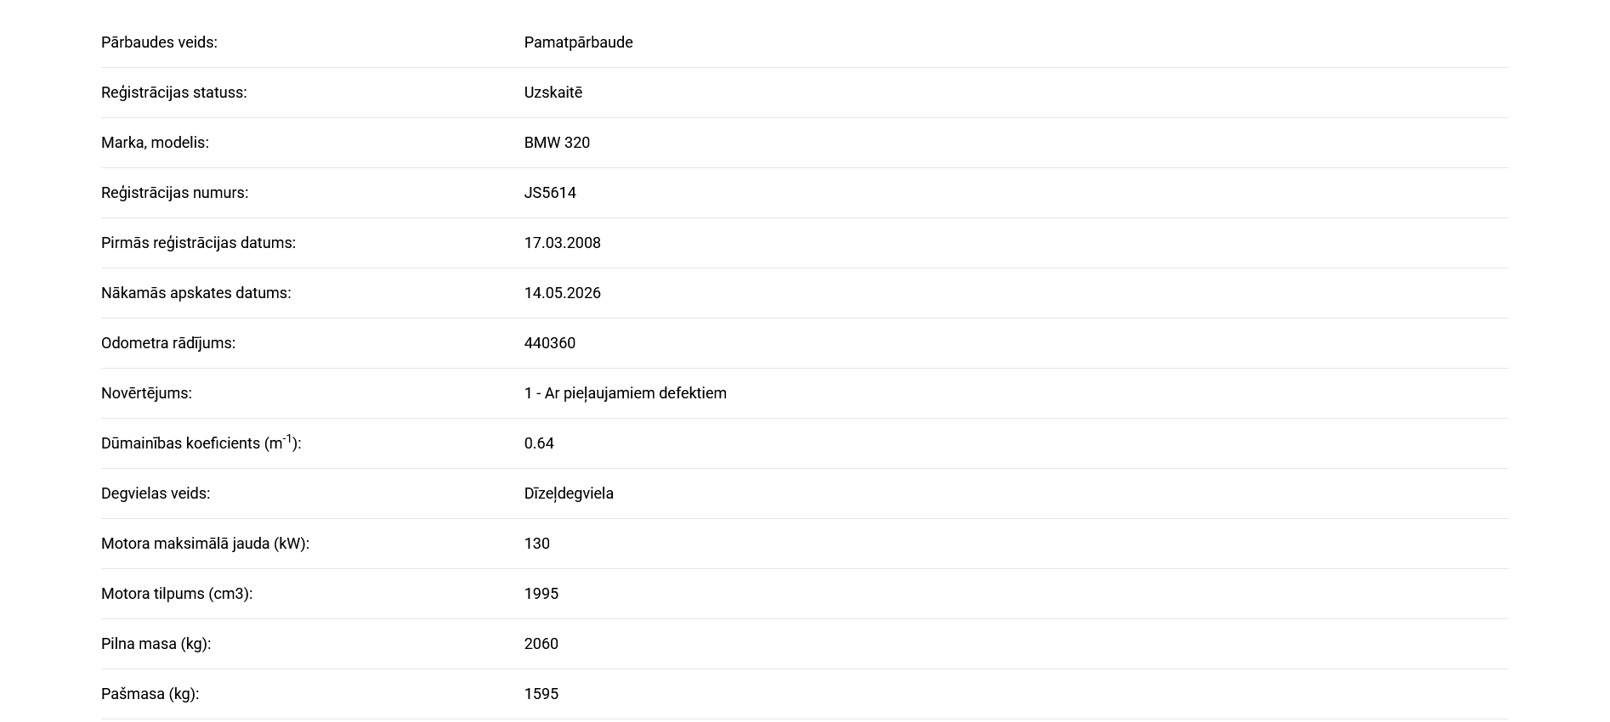
Task: Click the odometer reading '440360'
Action: (549, 343)
